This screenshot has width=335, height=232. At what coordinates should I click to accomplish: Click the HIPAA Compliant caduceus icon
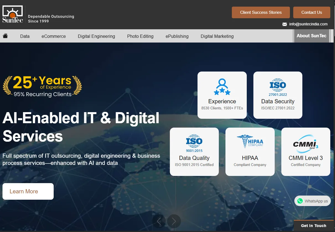pos(250,142)
